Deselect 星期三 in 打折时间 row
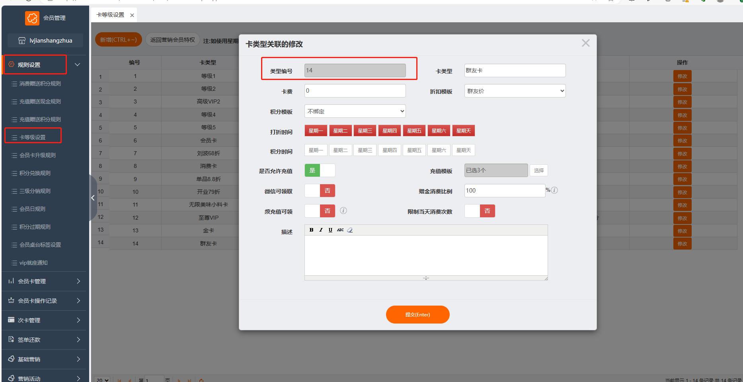The height and width of the screenshot is (382, 743). coord(365,131)
